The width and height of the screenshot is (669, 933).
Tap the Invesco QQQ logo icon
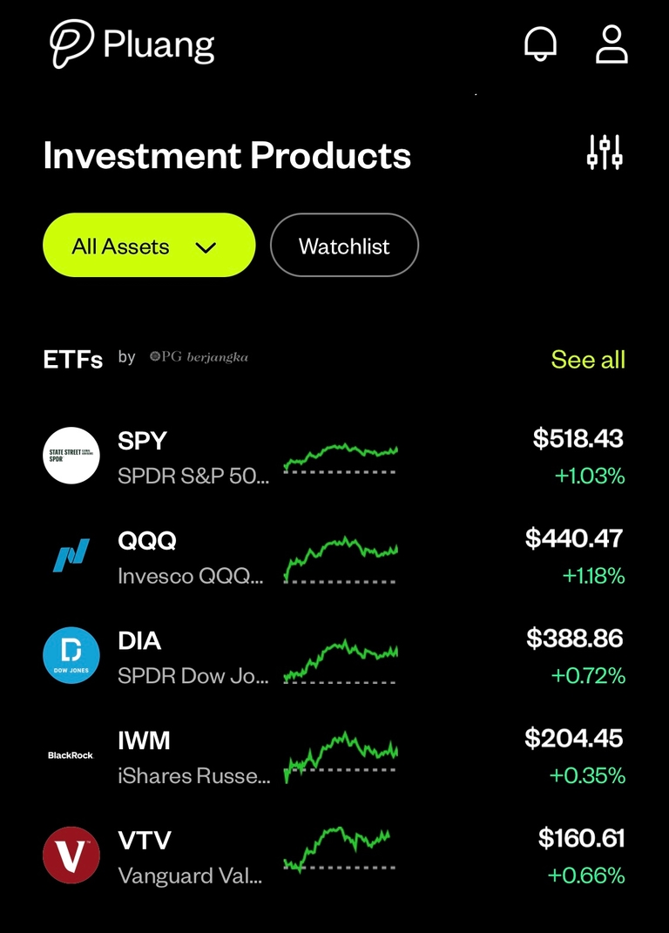pos(71,556)
